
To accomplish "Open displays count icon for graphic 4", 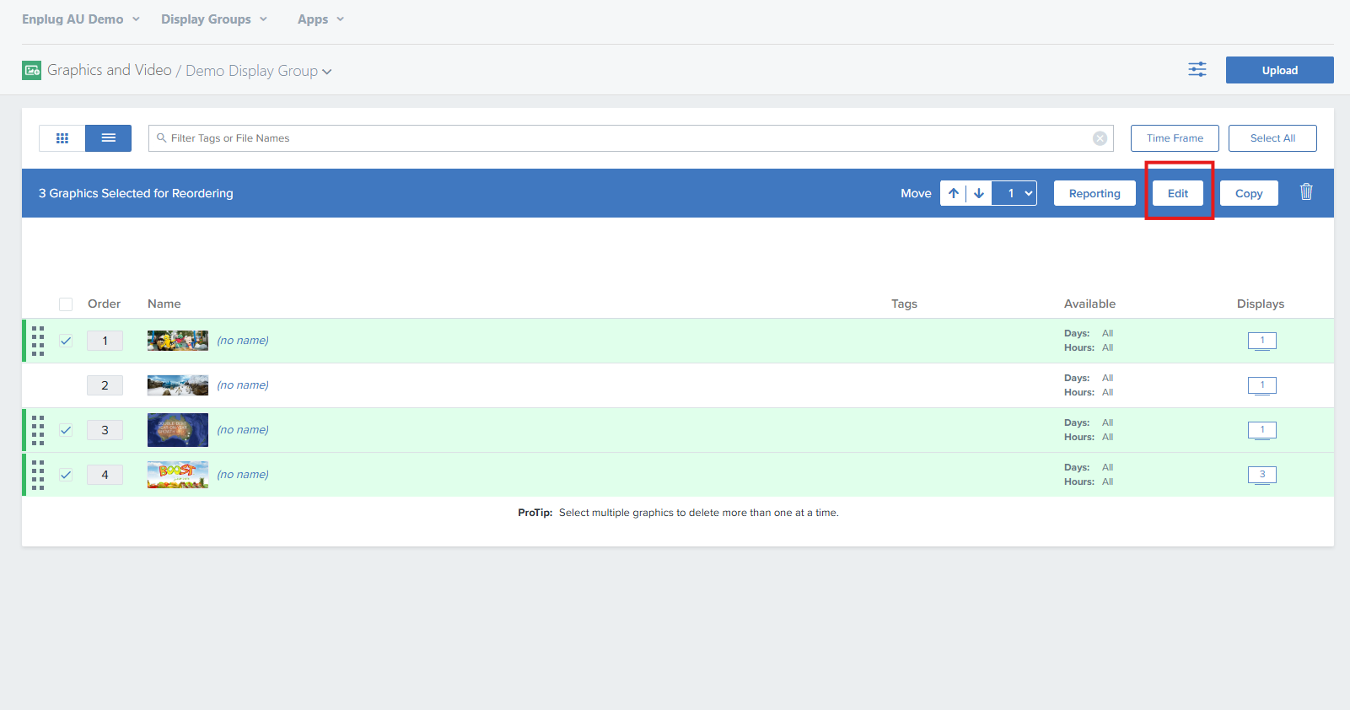I will 1261,475.
